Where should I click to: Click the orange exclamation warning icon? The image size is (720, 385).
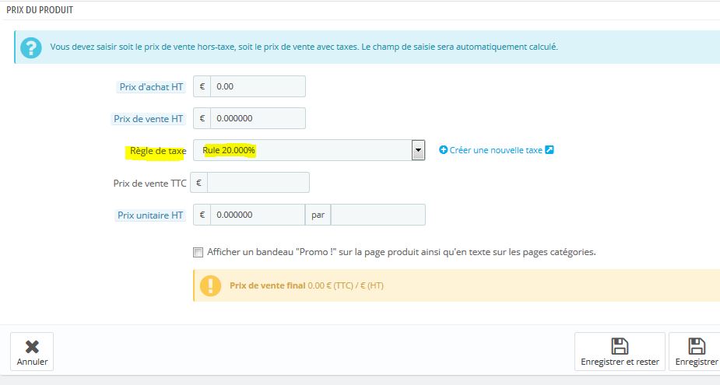point(210,285)
